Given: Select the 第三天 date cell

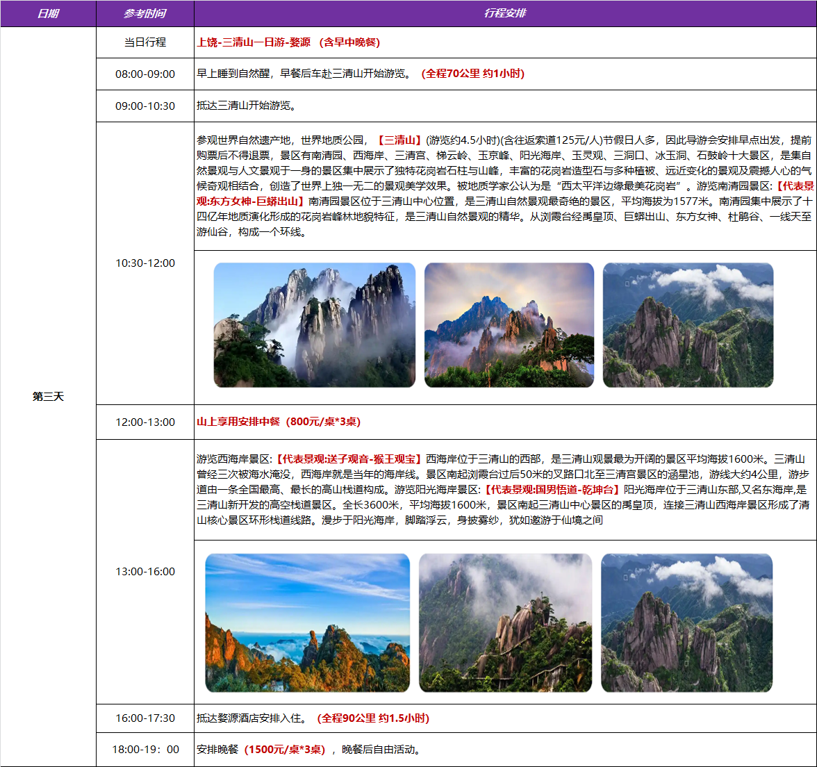Looking at the screenshot, I should pyautogui.click(x=48, y=397).
